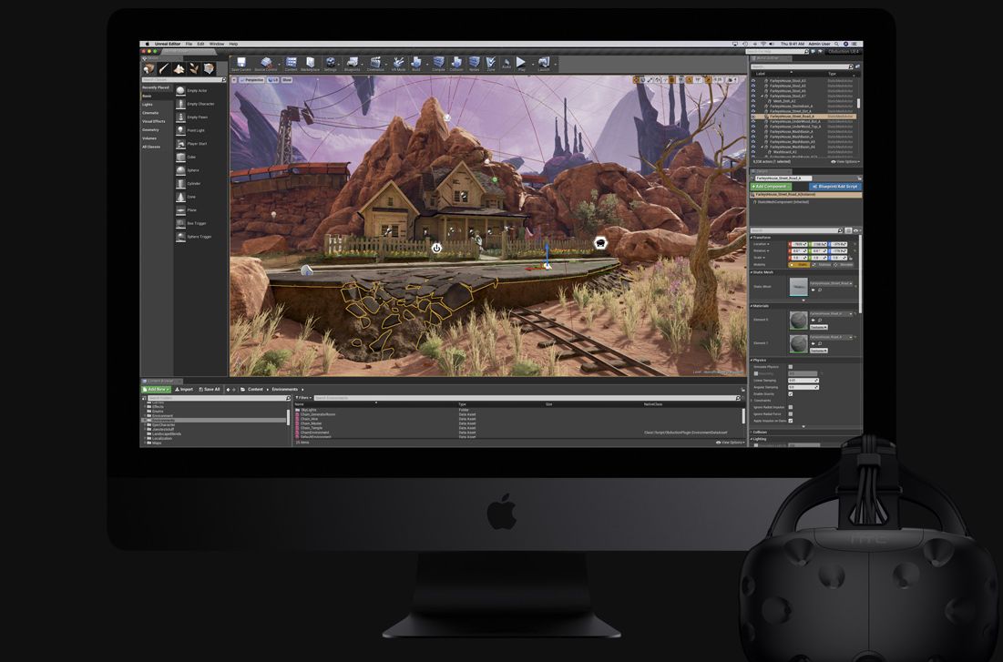This screenshot has width=1003, height=662.
Task: Open the Blueprints toolbar icon
Action: 353,63
